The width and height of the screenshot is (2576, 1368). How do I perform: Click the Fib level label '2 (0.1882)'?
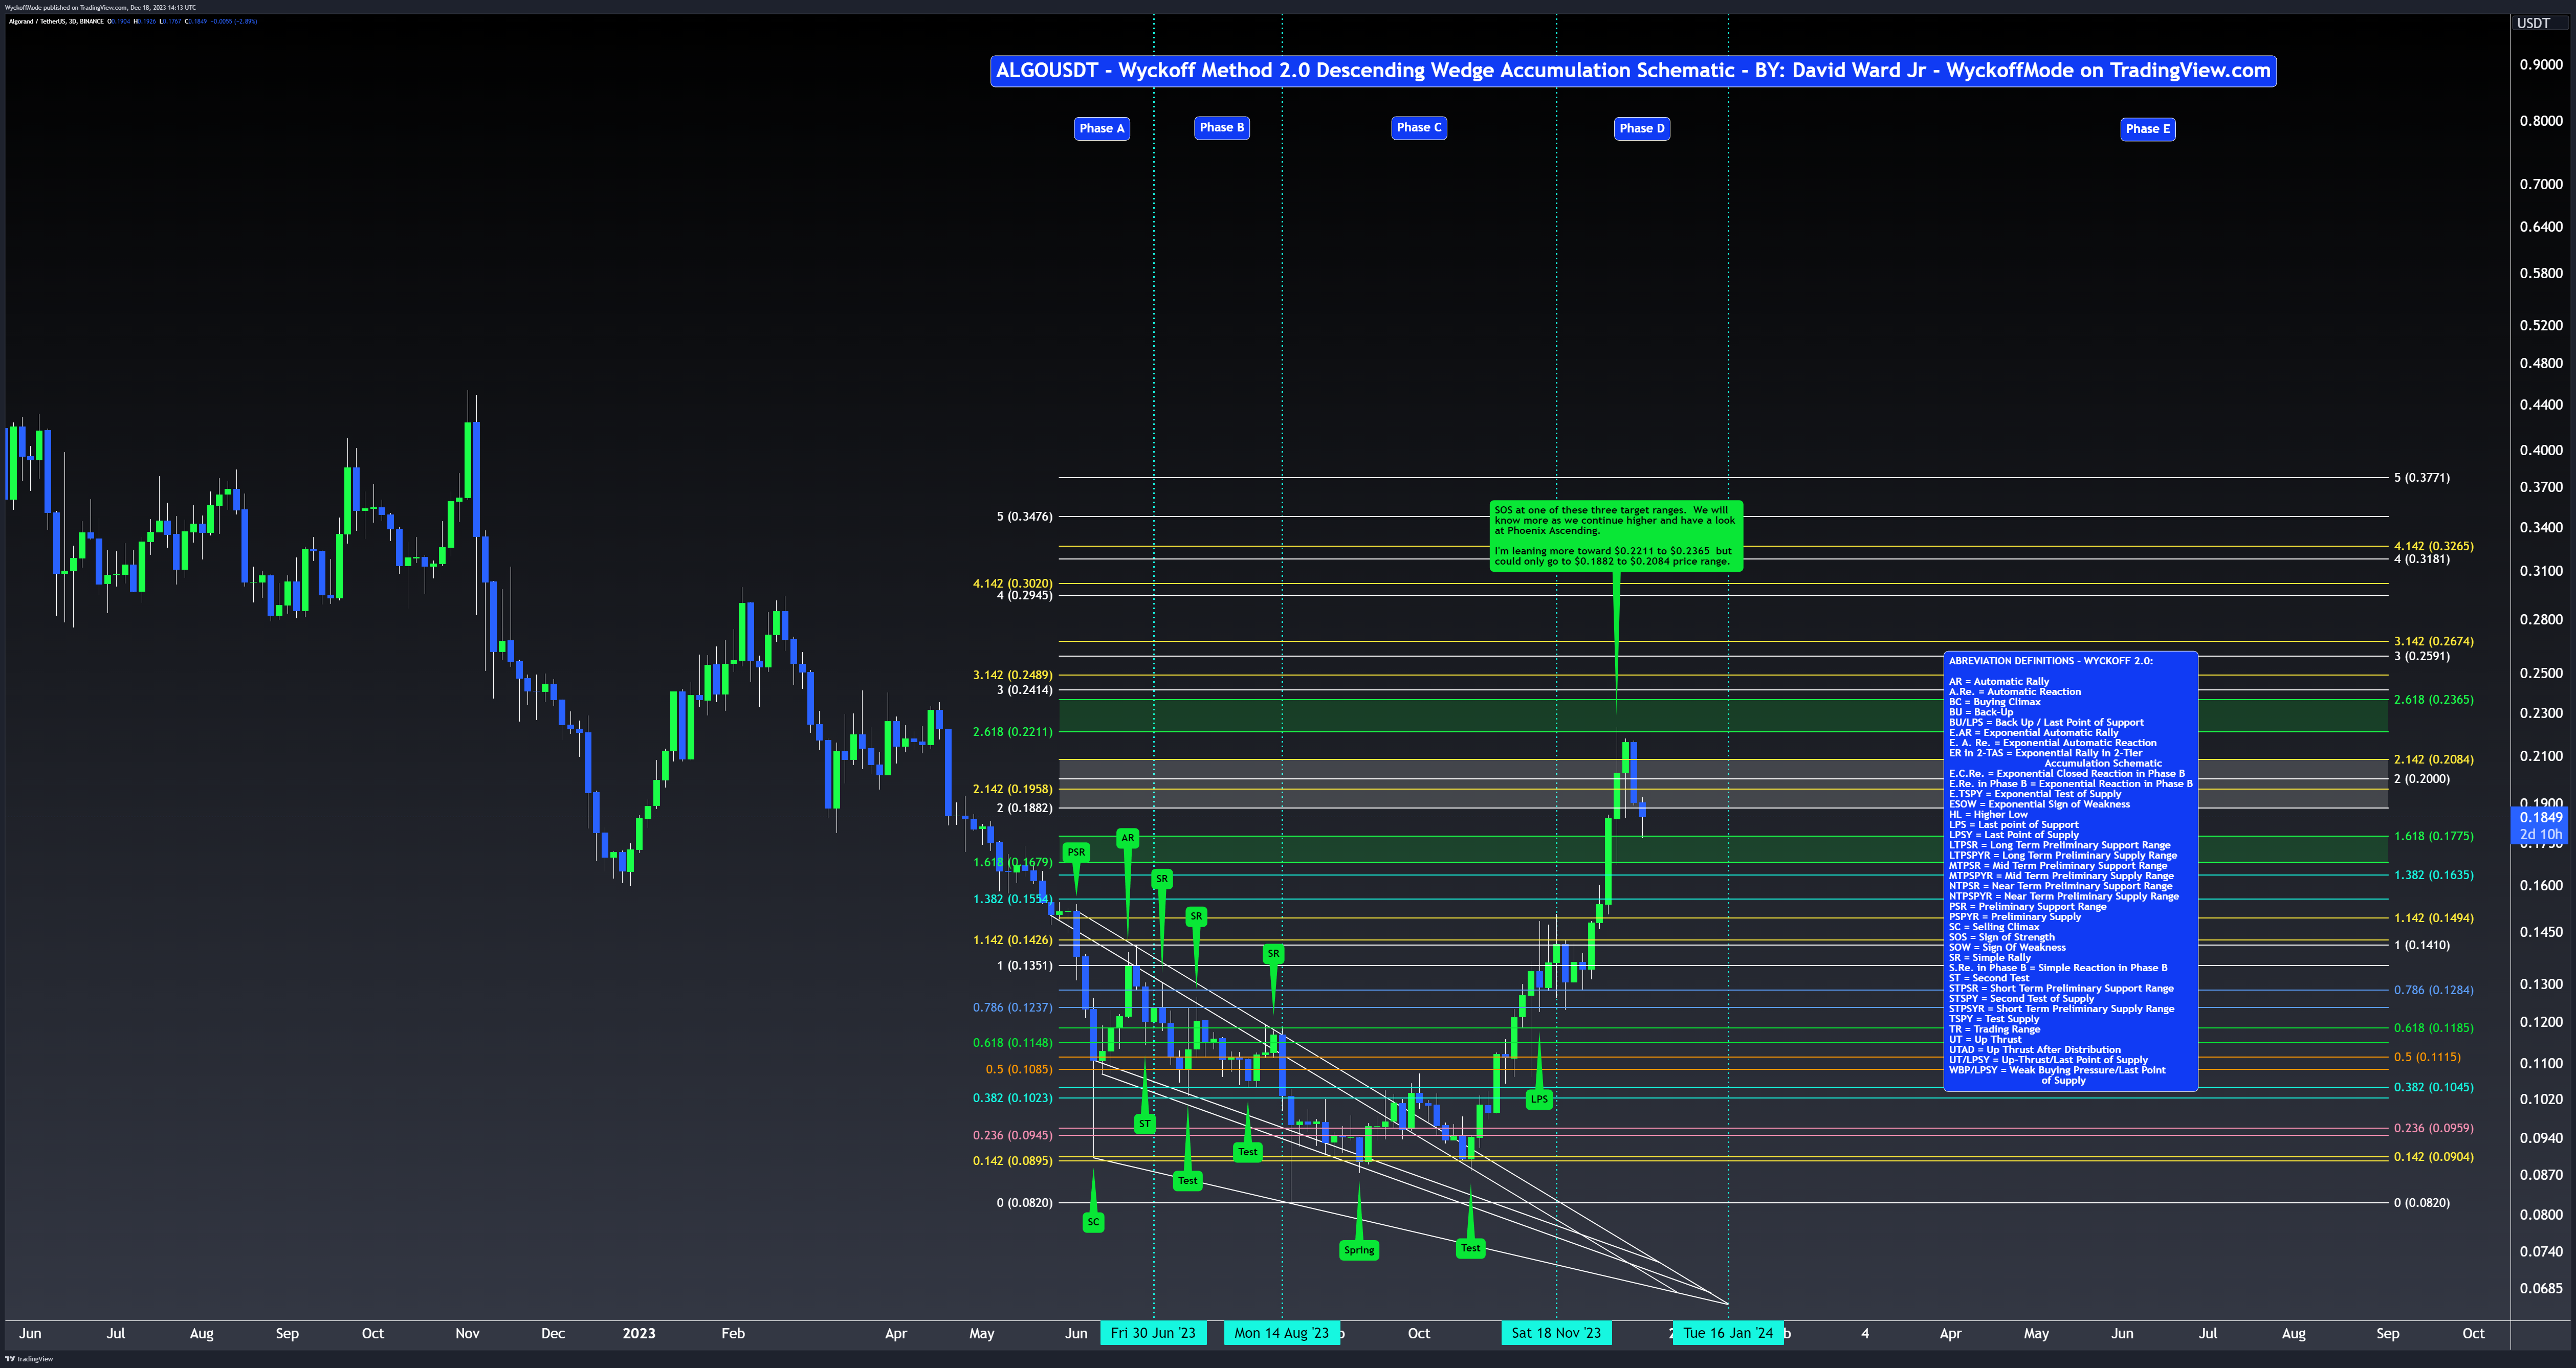1024,808
